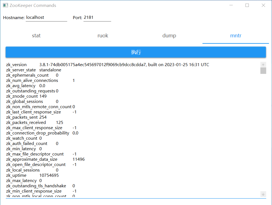Click the zk_packets_sent 254 line
Screen dimensions: 272x205
tap(26, 117)
